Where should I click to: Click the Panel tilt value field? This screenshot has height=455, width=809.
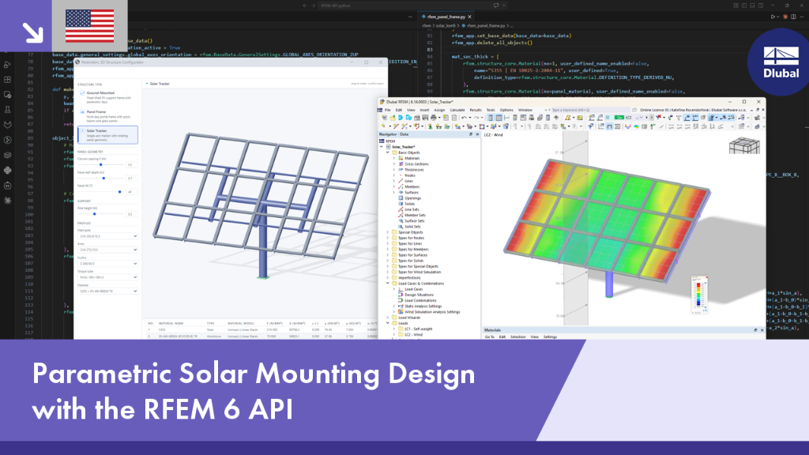click(x=132, y=192)
